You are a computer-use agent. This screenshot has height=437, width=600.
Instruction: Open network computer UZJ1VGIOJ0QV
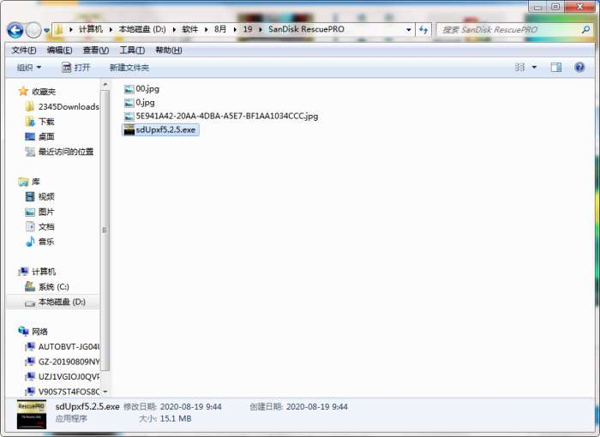[x=62, y=376]
